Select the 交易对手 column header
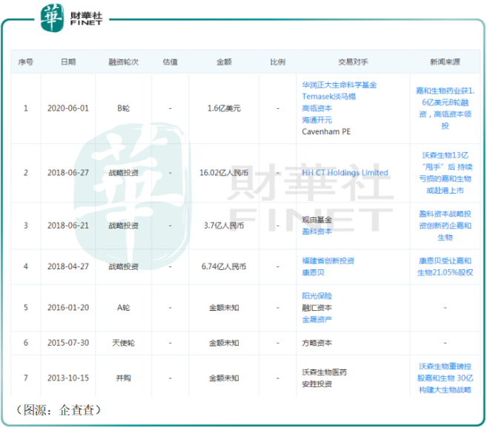The width and height of the screenshot is (487, 428). coord(353,62)
